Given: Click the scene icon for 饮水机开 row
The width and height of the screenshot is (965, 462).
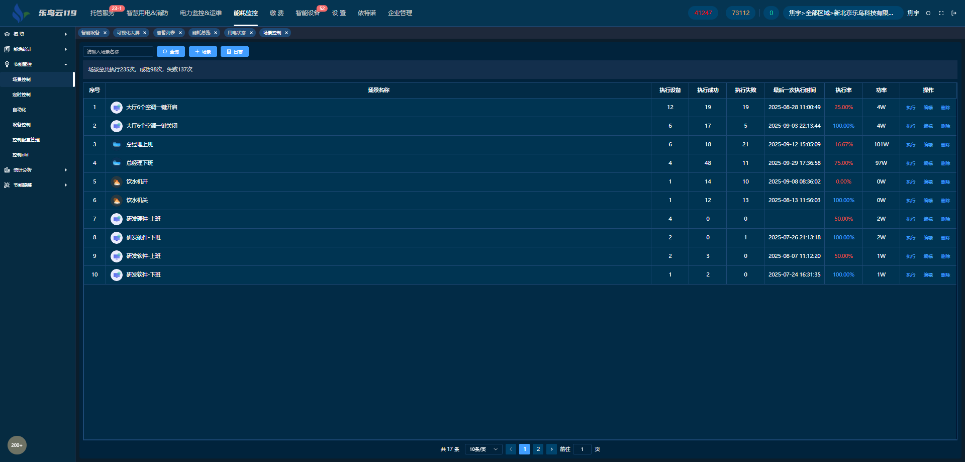Looking at the screenshot, I should [117, 182].
